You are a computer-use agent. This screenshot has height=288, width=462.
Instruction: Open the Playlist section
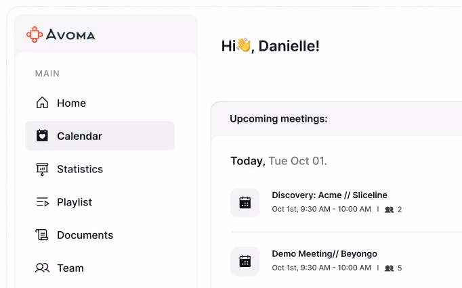(x=75, y=202)
